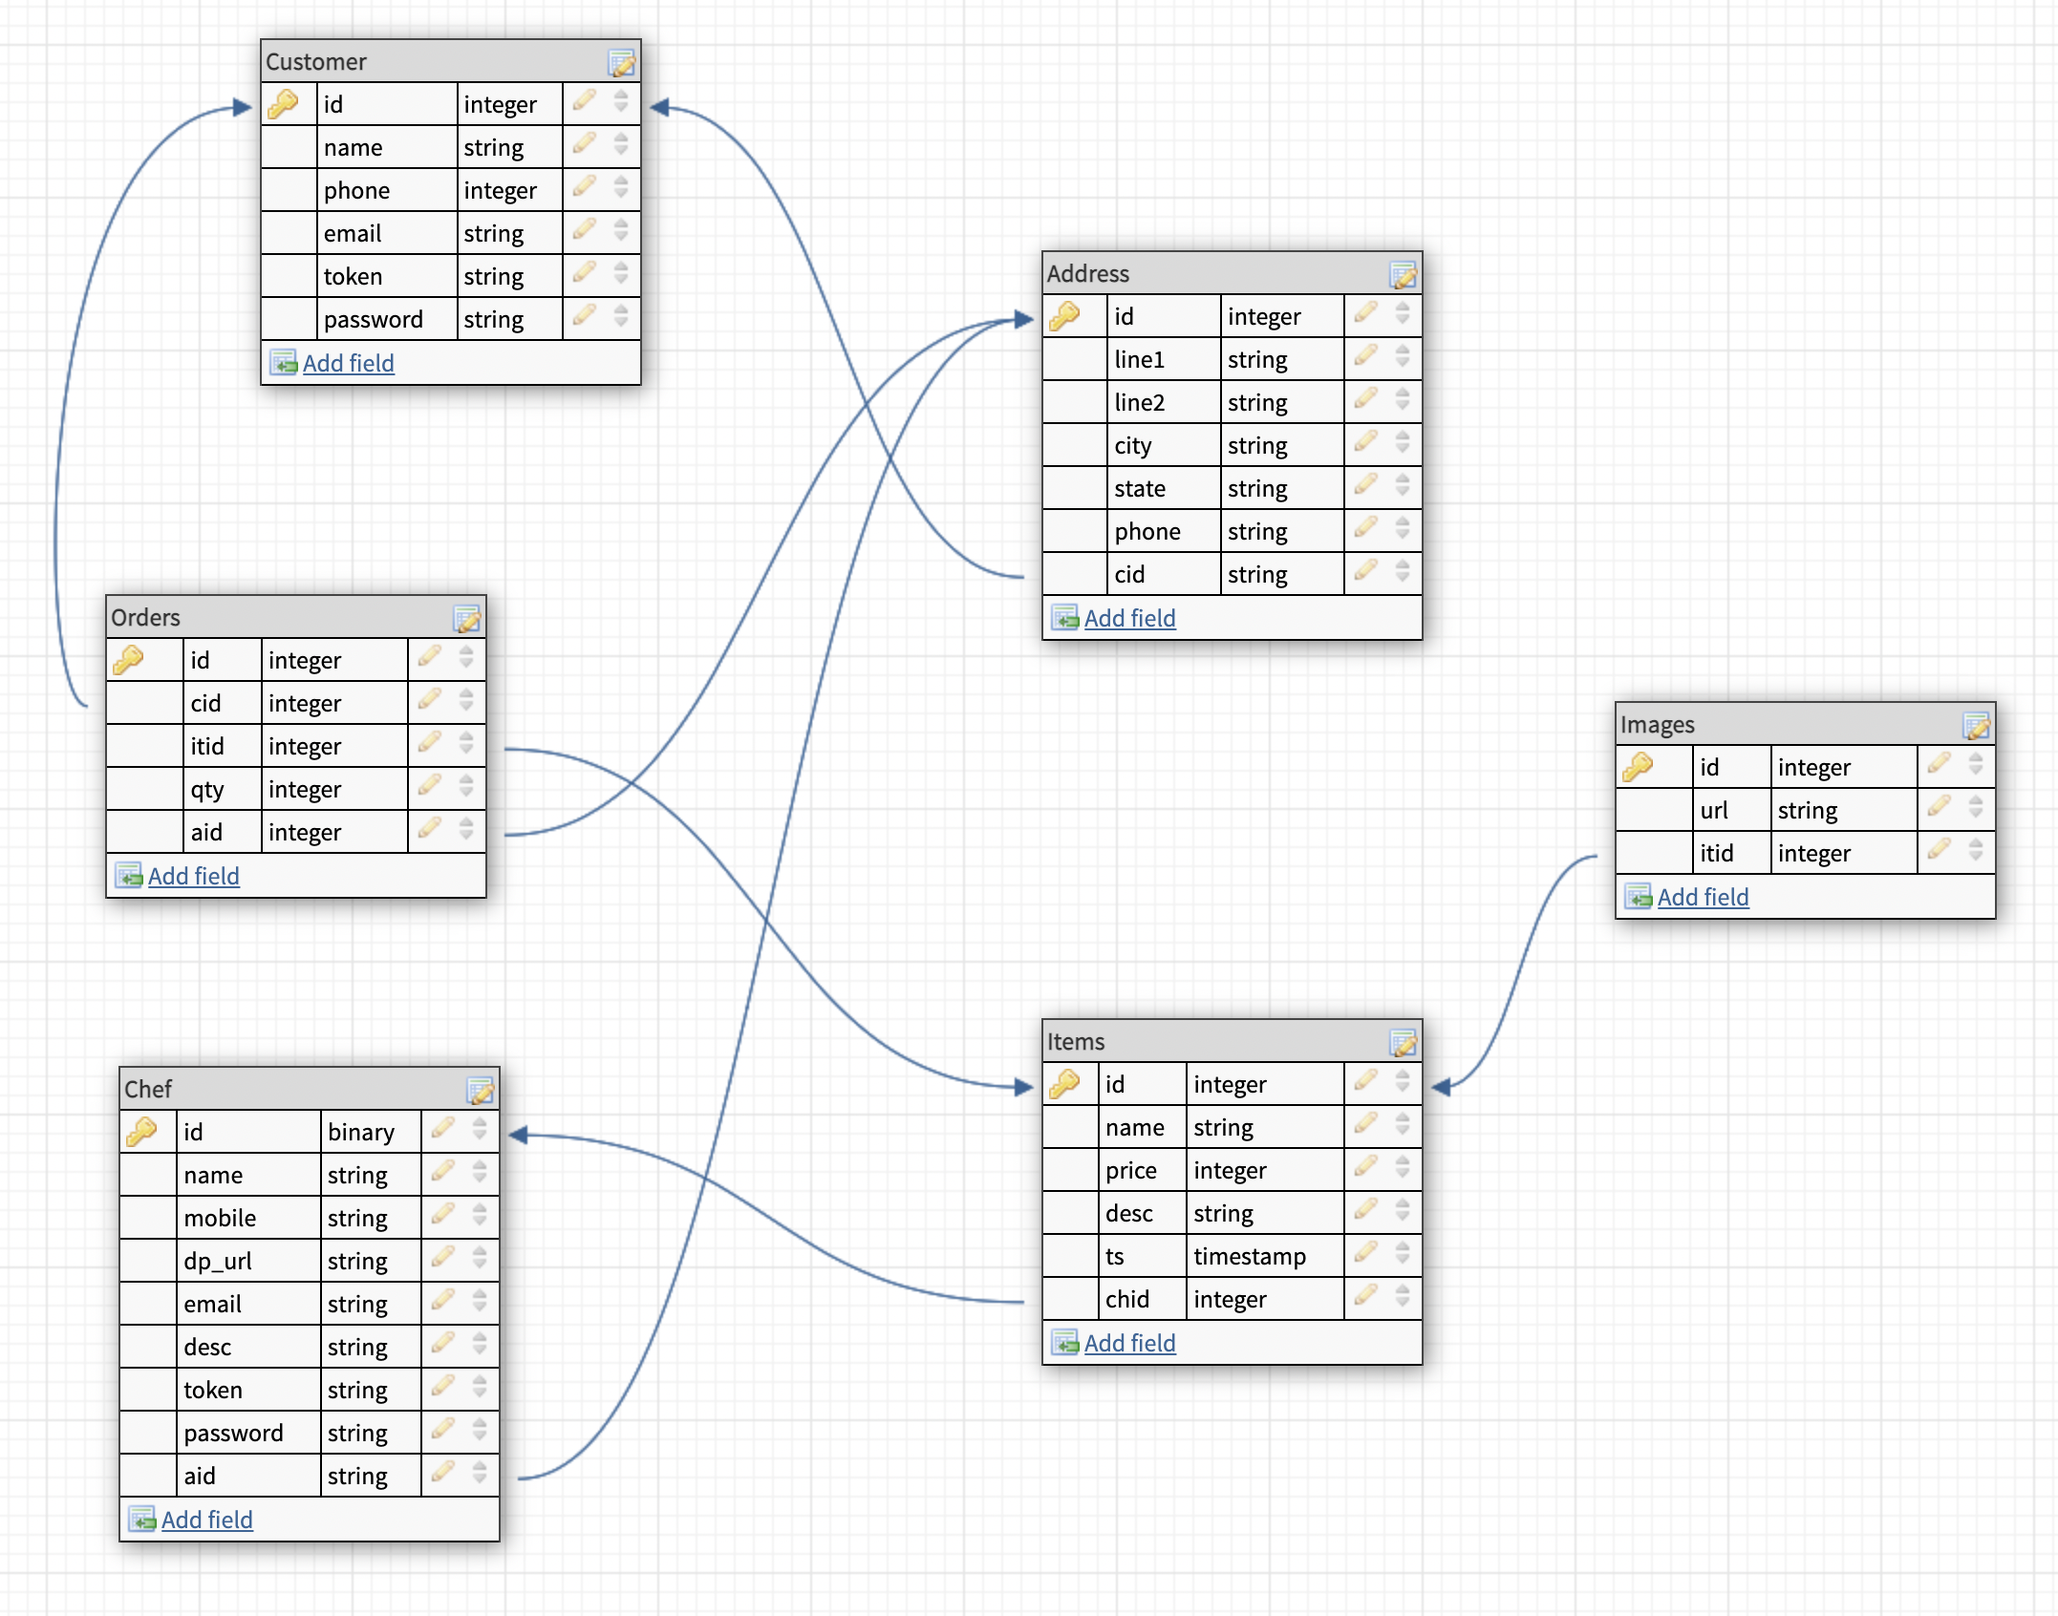2058x1616 pixels.
Task: Open the Images table editor icon
Action: click(x=1976, y=725)
